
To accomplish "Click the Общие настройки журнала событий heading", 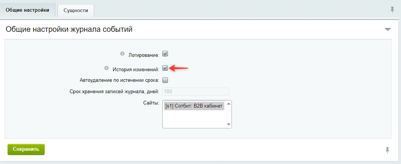I will pyautogui.click(x=69, y=30).
